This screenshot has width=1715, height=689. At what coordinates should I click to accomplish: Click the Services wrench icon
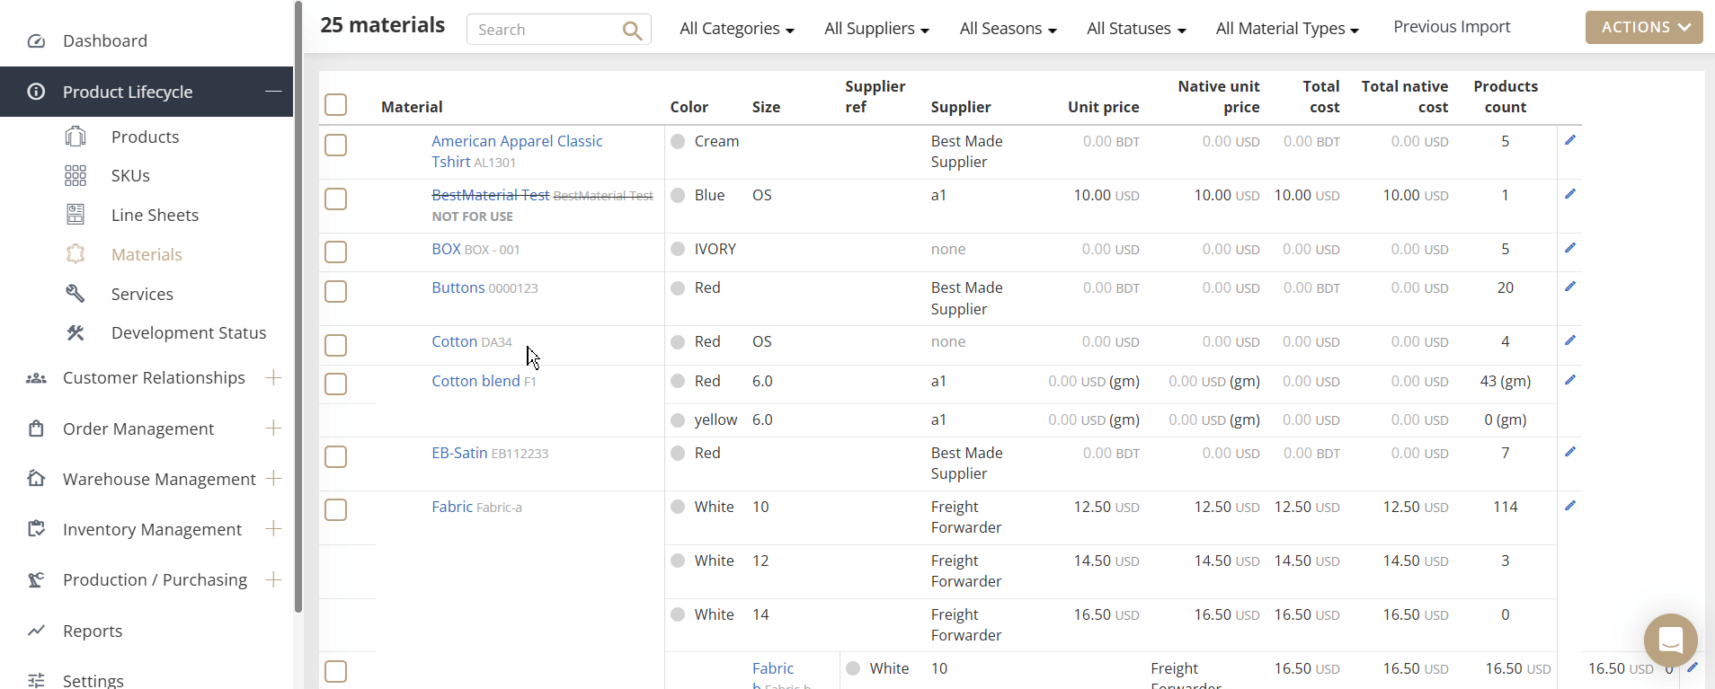(x=76, y=294)
